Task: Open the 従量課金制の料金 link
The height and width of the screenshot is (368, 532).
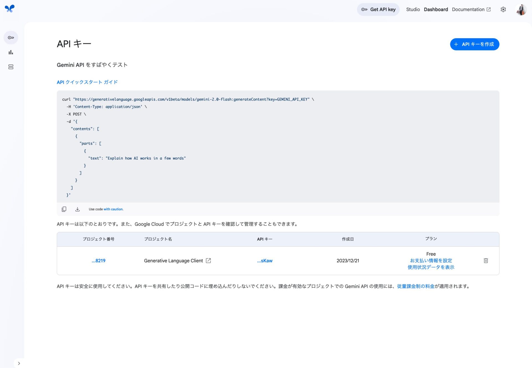Action: (416, 286)
